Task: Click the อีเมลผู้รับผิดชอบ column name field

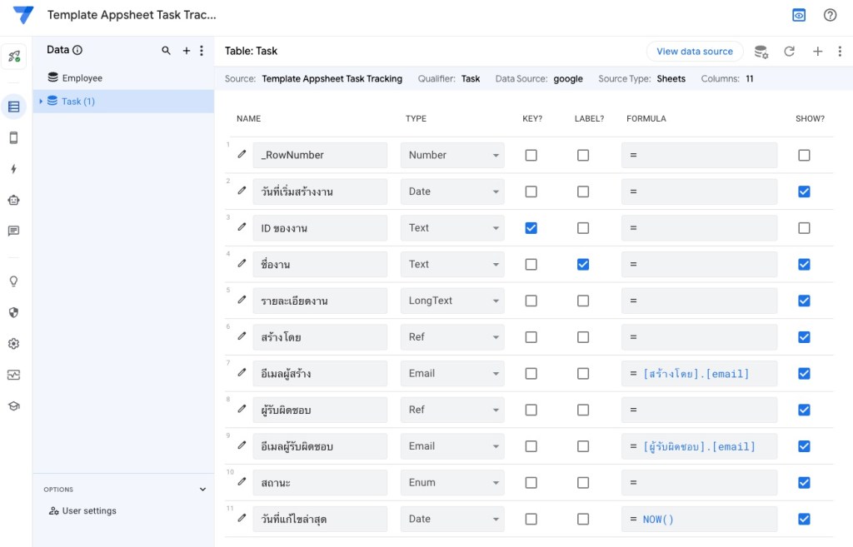Action: point(320,446)
